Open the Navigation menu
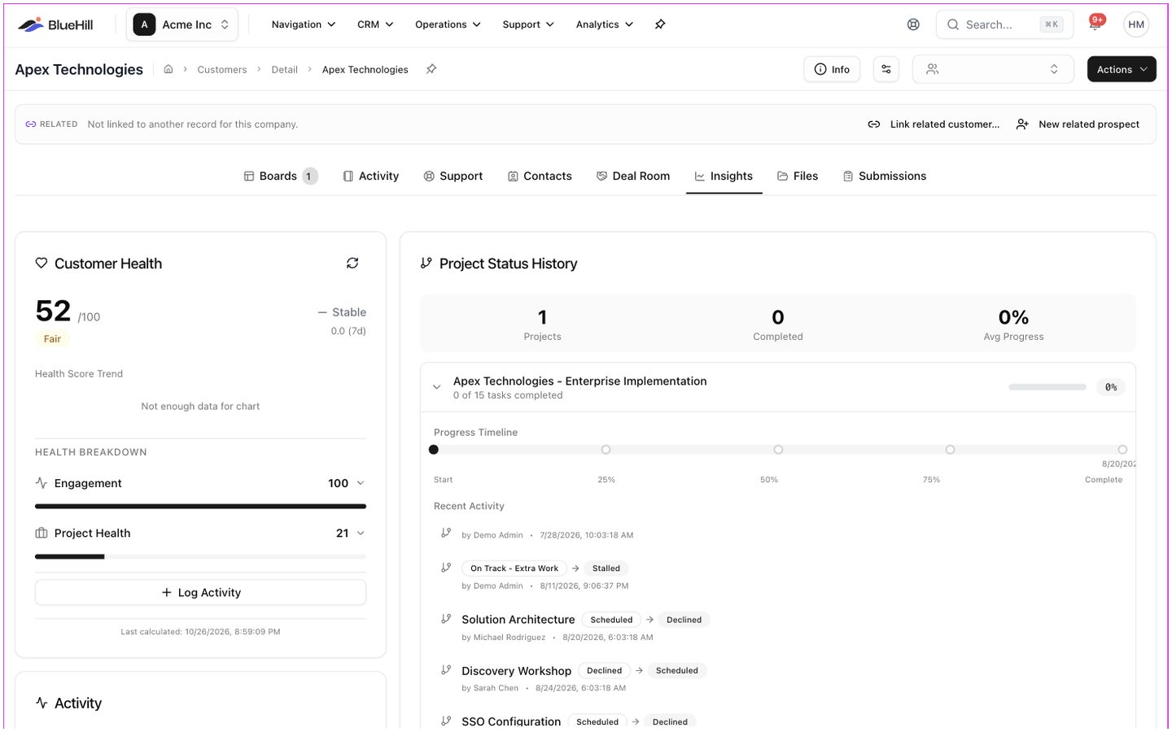The height and width of the screenshot is (732, 1172). click(304, 24)
